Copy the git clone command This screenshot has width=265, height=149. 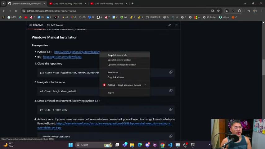[171, 72]
